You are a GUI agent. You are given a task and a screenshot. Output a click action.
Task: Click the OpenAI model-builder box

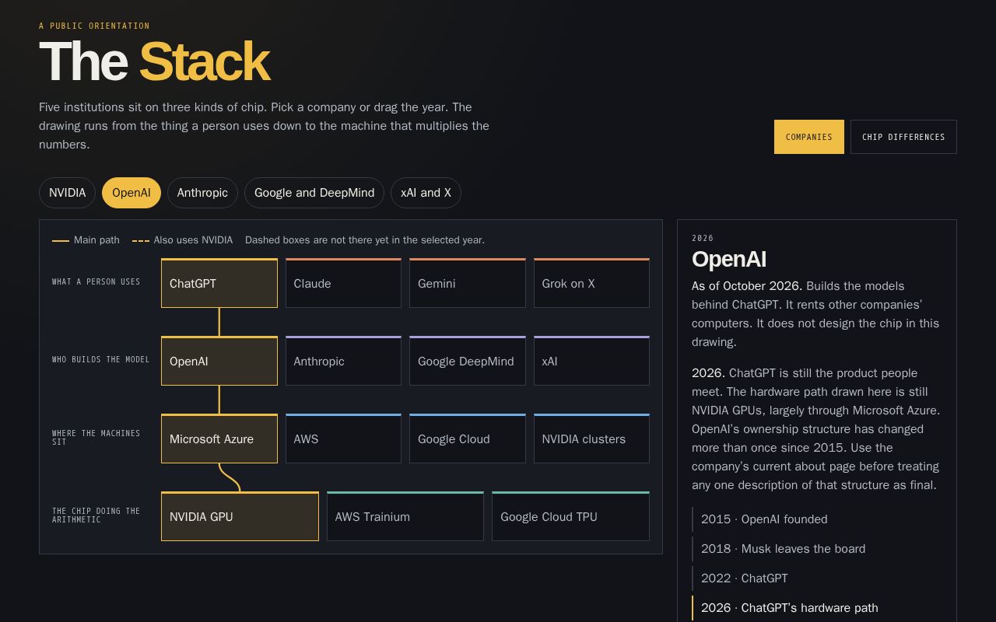point(219,361)
